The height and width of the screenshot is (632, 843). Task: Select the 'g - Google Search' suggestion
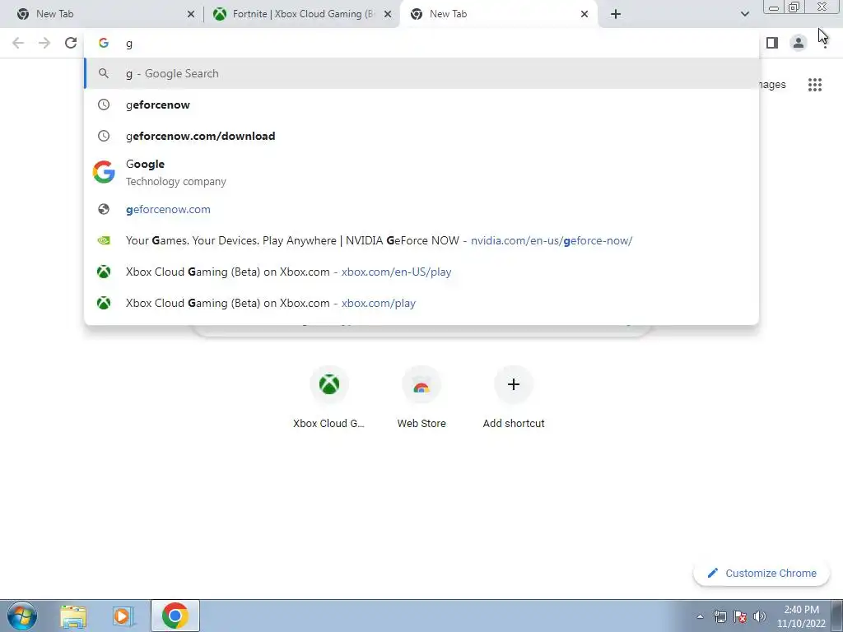(x=421, y=73)
